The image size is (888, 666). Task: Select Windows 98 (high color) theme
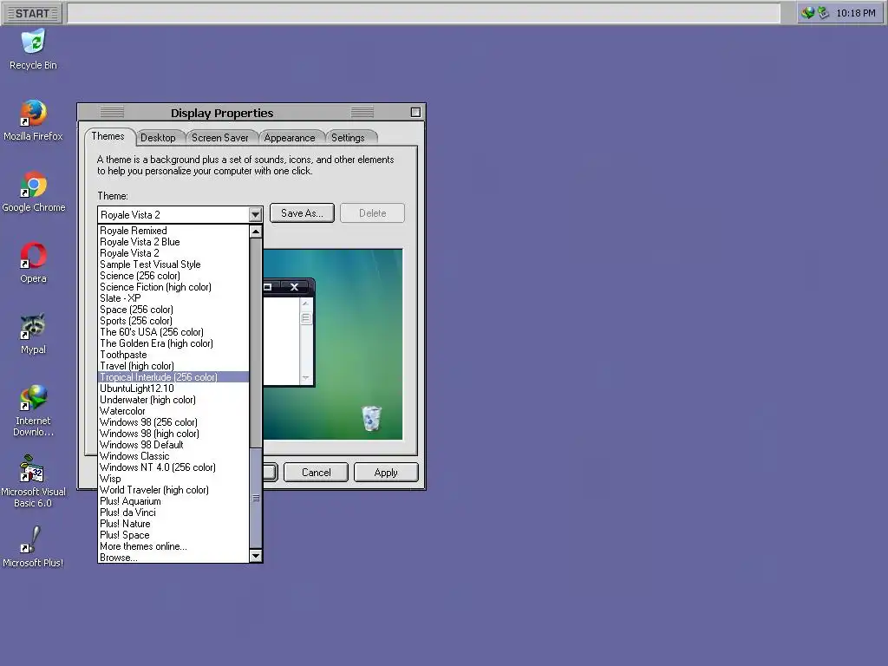[173, 434]
